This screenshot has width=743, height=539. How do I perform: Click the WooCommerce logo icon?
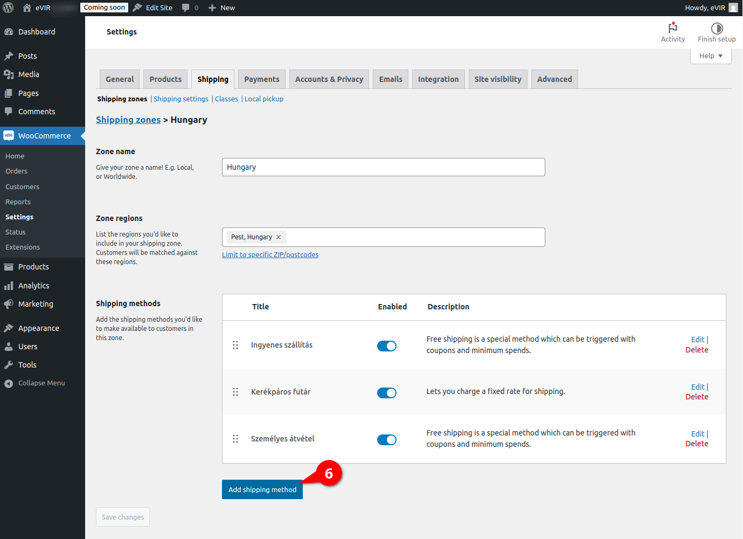(9, 136)
